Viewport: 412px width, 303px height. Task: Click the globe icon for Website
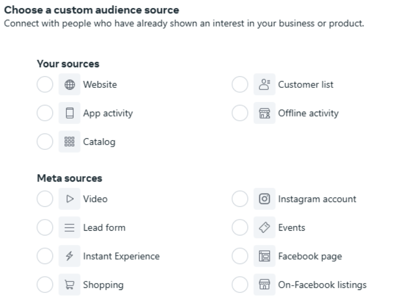click(69, 85)
